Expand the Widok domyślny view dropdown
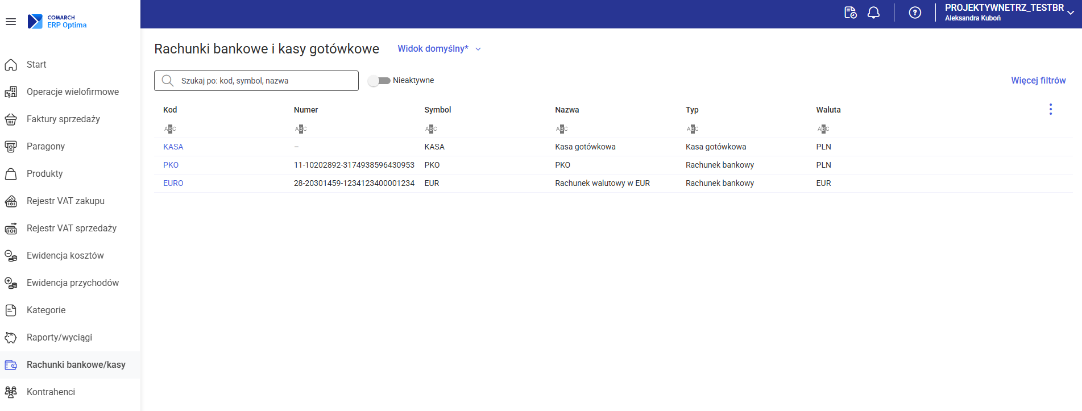Image resolution: width=1082 pixels, height=411 pixels. point(439,49)
